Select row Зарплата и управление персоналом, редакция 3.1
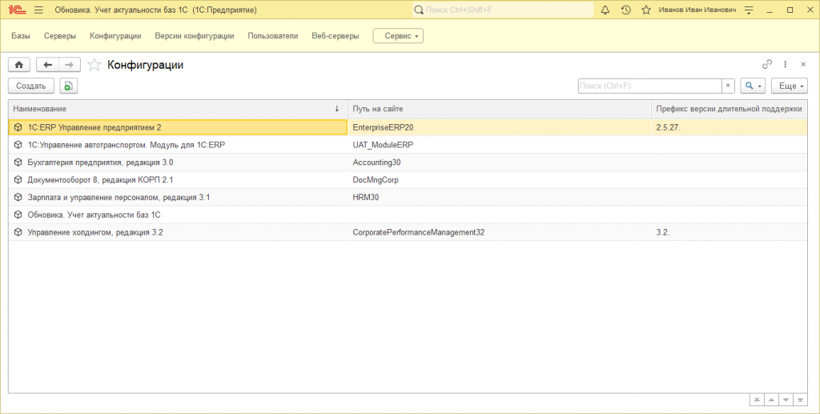The width and height of the screenshot is (820, 414). pos(408,197)
